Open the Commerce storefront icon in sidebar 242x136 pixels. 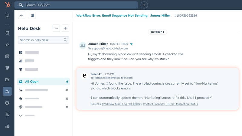(x=7, y=68)
